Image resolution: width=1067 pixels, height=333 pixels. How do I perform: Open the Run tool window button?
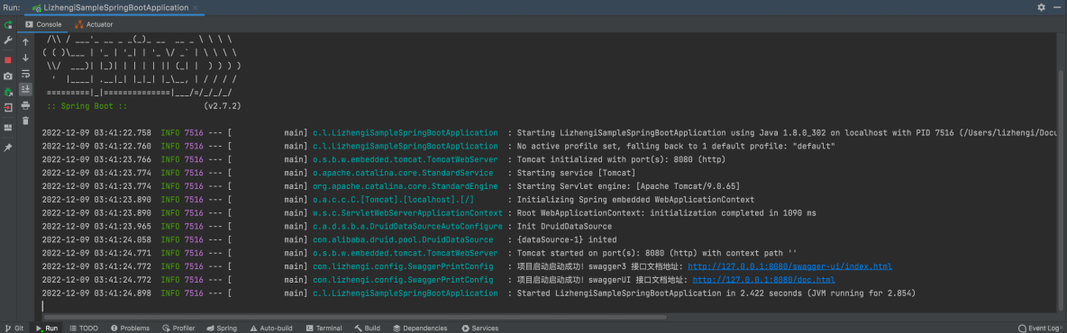46,328
